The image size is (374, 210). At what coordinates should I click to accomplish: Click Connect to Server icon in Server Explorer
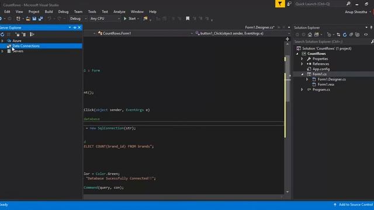(x=23, y=34)
